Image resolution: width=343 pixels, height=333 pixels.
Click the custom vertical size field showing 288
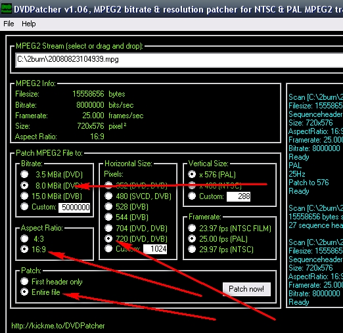(239, 196)
